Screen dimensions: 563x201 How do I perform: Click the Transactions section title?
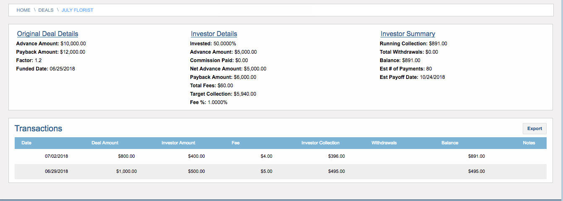click(38, 128)
